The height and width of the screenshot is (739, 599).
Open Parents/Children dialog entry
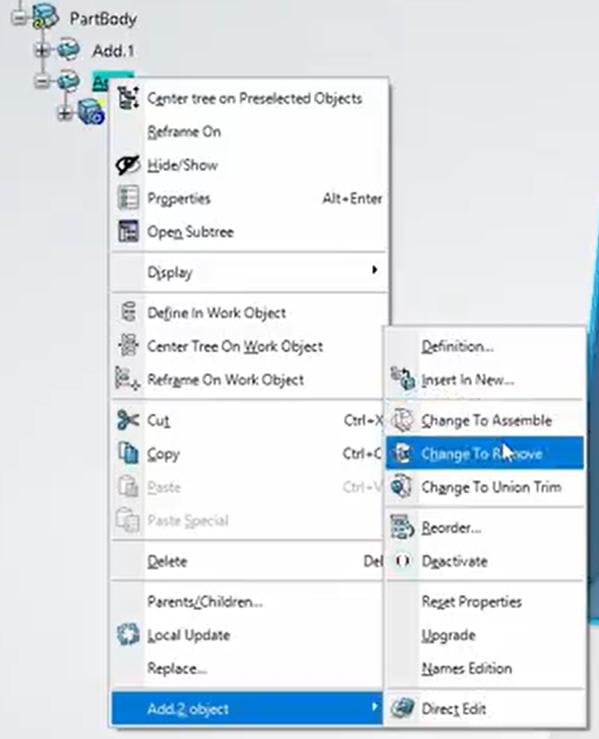pyautogui.click(x=249, y=601)
